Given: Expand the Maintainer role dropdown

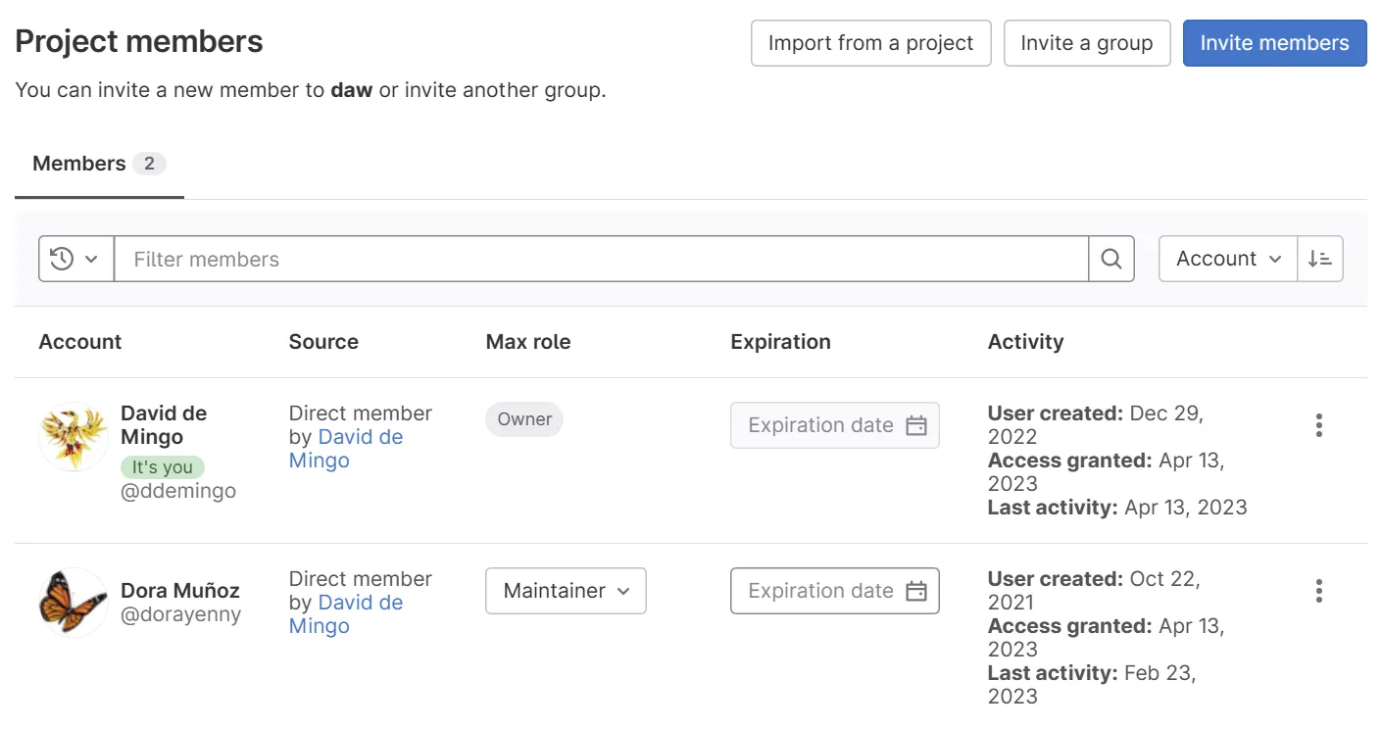Looking at the screenshot, I should click(566, 591).
